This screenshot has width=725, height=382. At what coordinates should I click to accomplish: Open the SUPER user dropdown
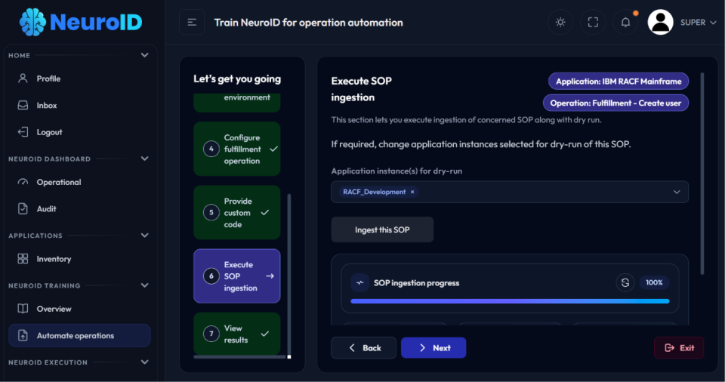coord(698,22)
